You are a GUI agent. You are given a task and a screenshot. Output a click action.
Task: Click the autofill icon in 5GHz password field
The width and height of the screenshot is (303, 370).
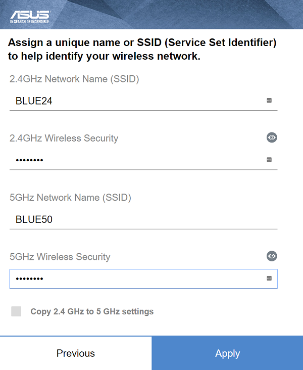point(269,279)
